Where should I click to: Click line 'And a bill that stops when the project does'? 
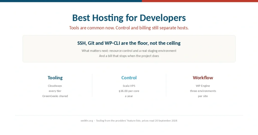pos(129,56)
